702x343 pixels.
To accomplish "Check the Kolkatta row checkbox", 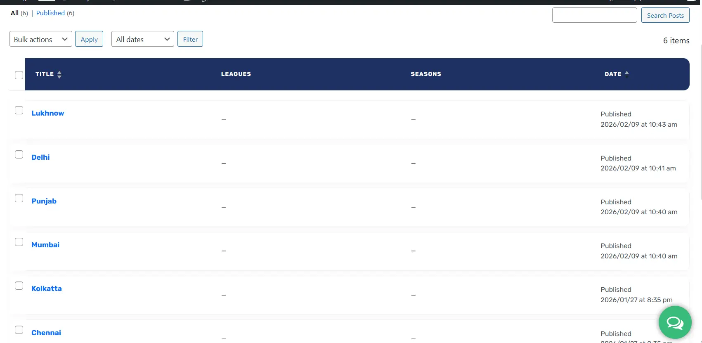I will (19, 286).
